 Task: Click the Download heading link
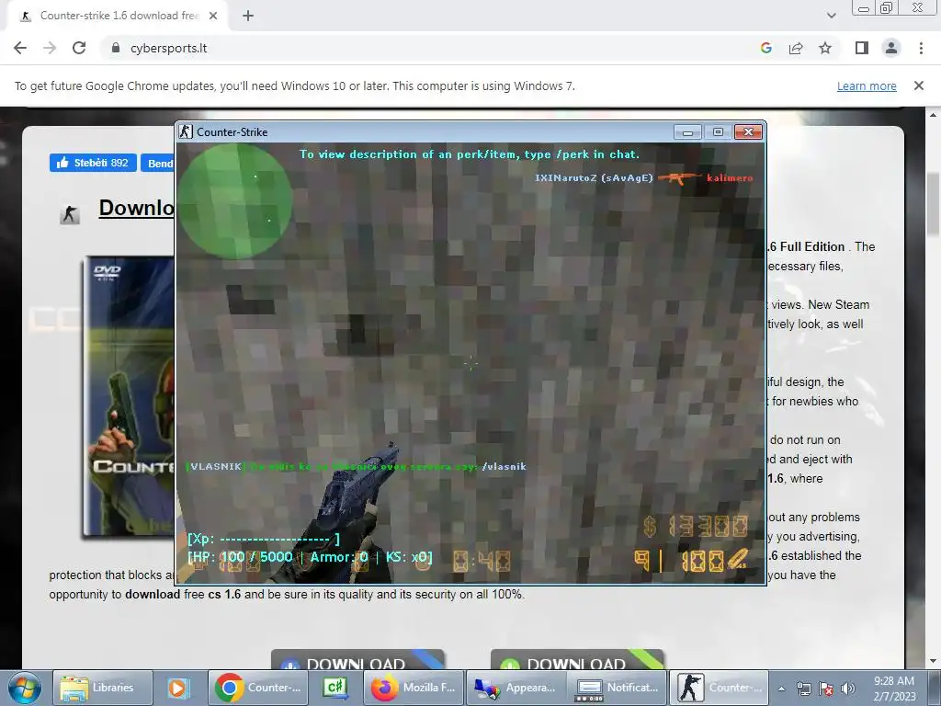[137, 208]
